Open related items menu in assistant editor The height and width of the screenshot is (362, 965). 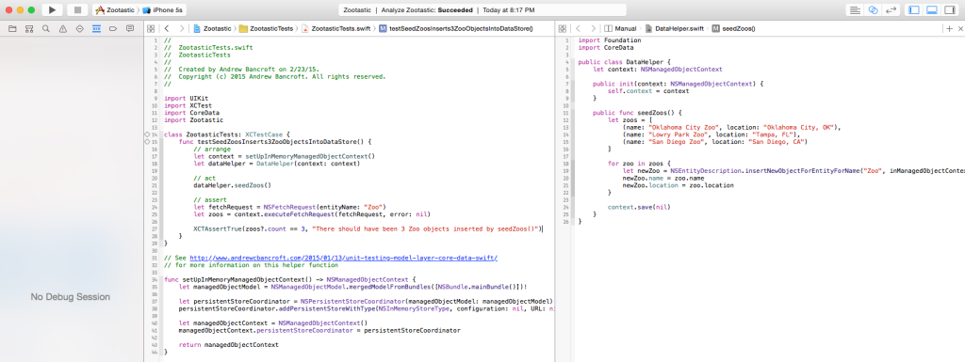562,29
